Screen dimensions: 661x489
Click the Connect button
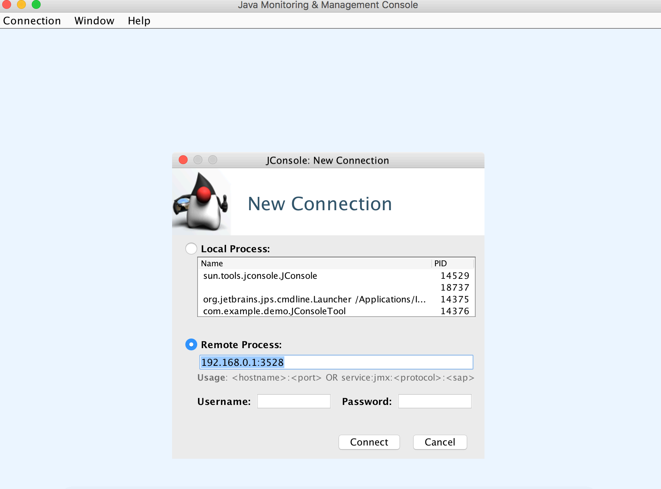coord(369,442)
